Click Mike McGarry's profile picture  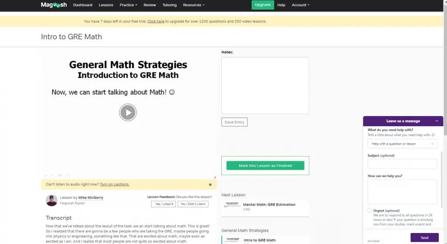[52, 200]
